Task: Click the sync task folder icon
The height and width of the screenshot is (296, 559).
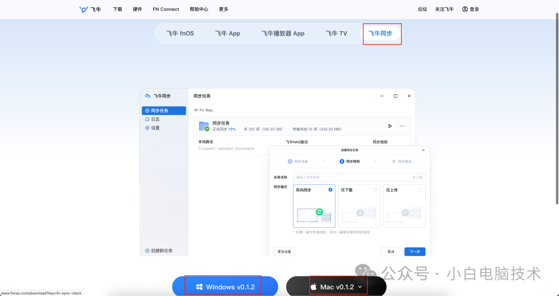Action: 204,126
